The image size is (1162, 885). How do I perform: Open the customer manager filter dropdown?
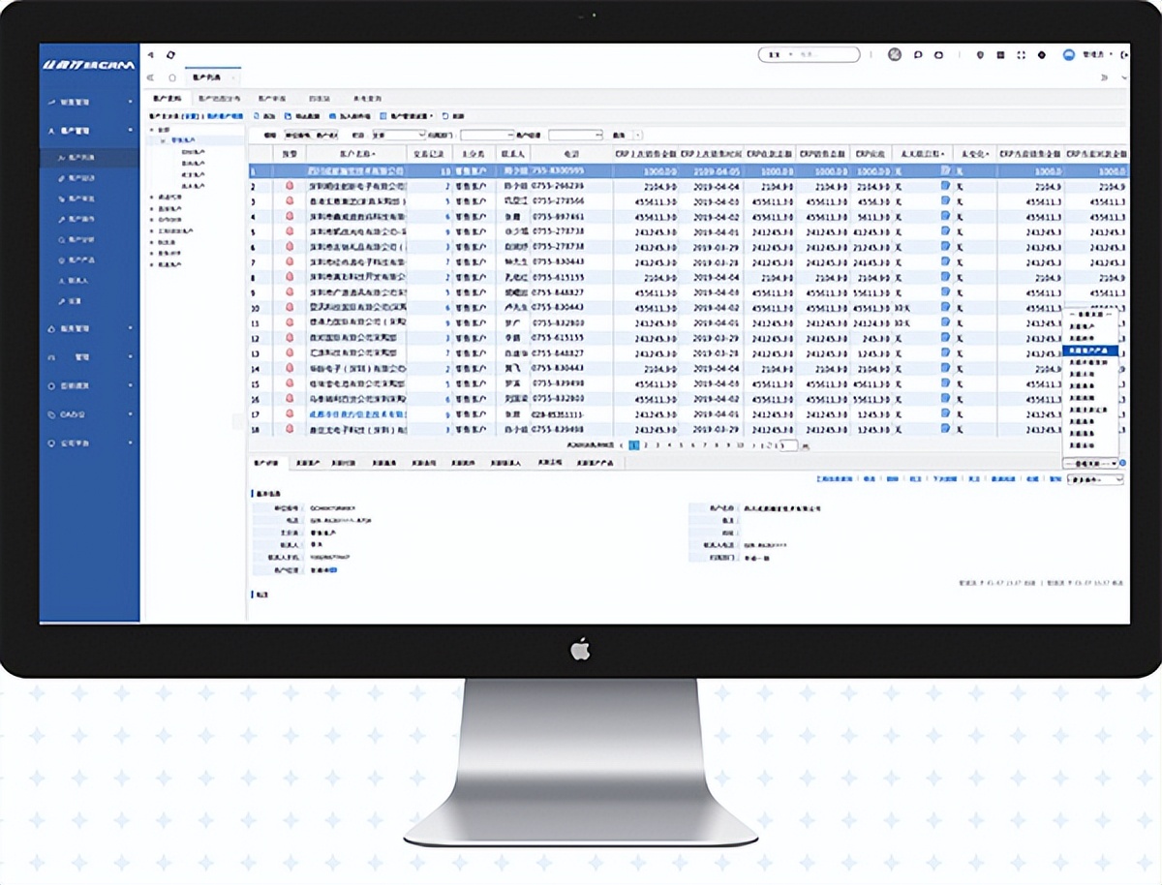(575, 136)
